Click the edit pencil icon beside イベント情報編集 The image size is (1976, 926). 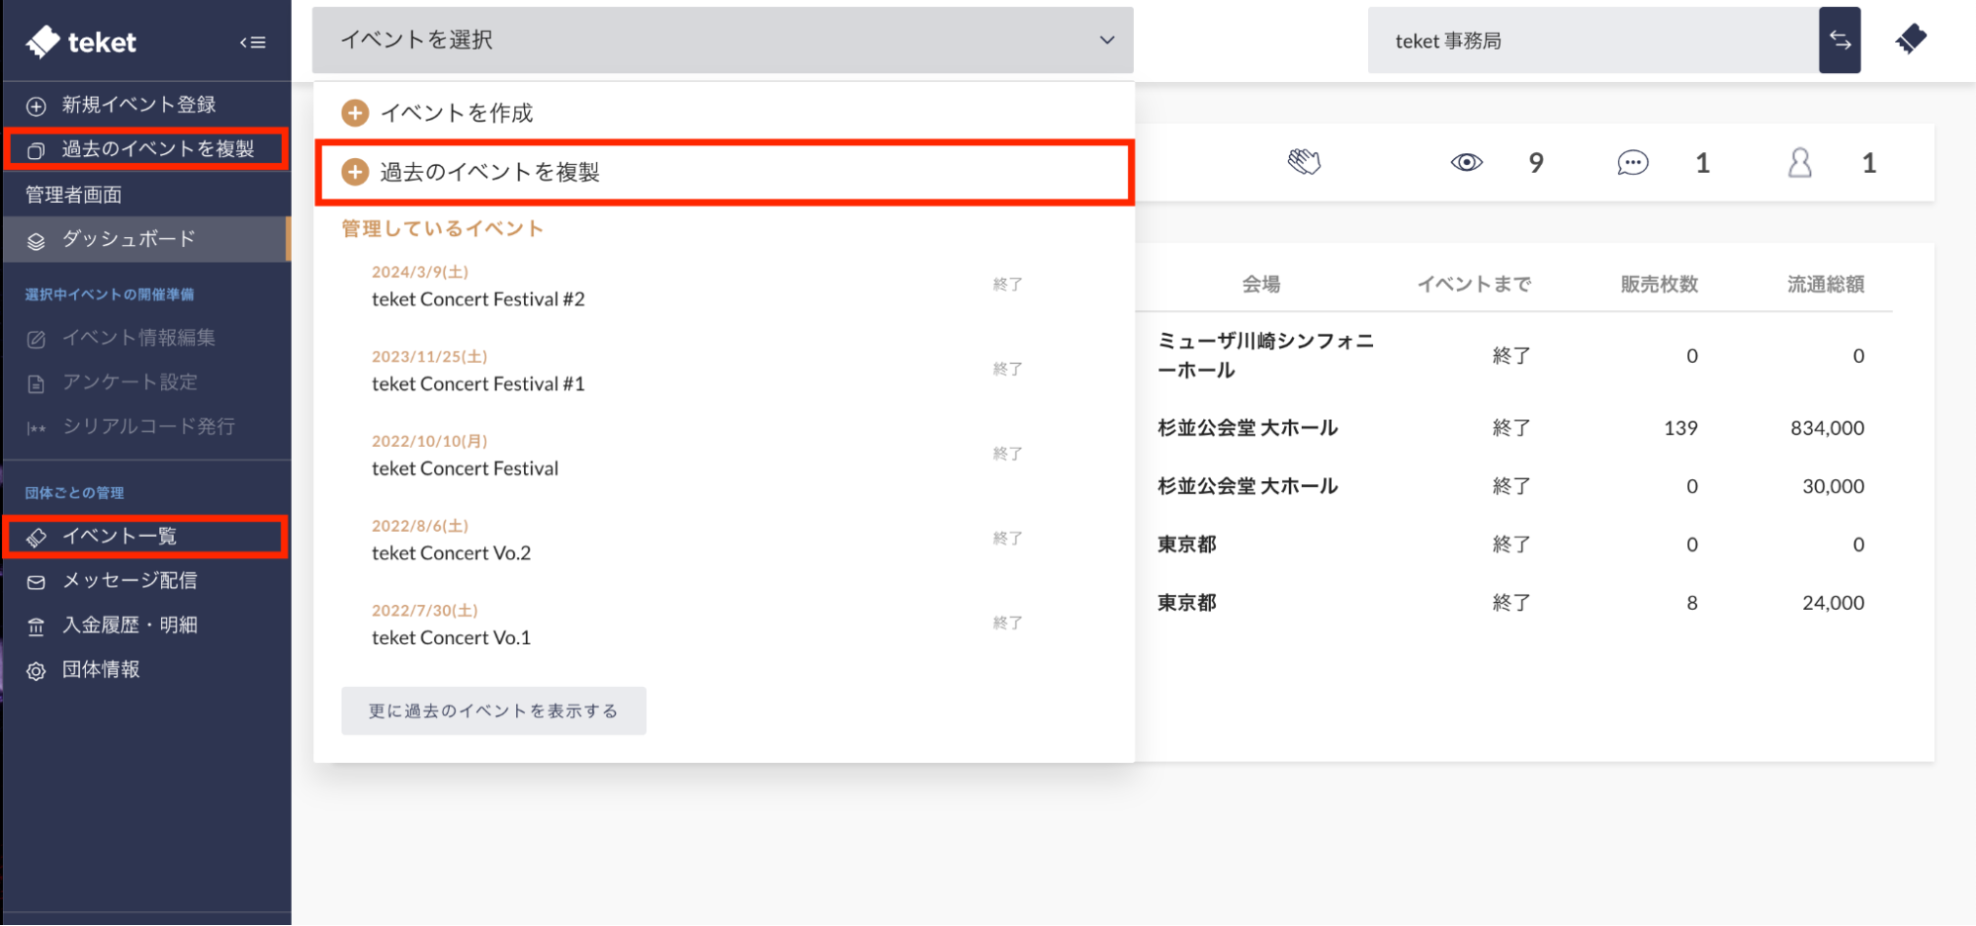tap(37, 339)
